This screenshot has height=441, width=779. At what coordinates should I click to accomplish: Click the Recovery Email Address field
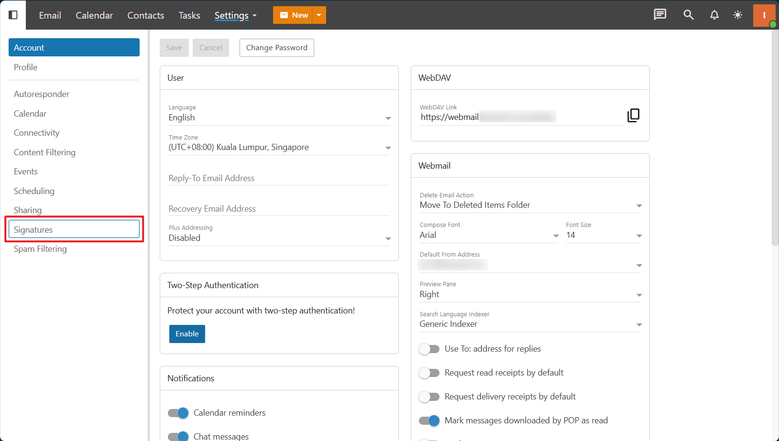[279, 209]
